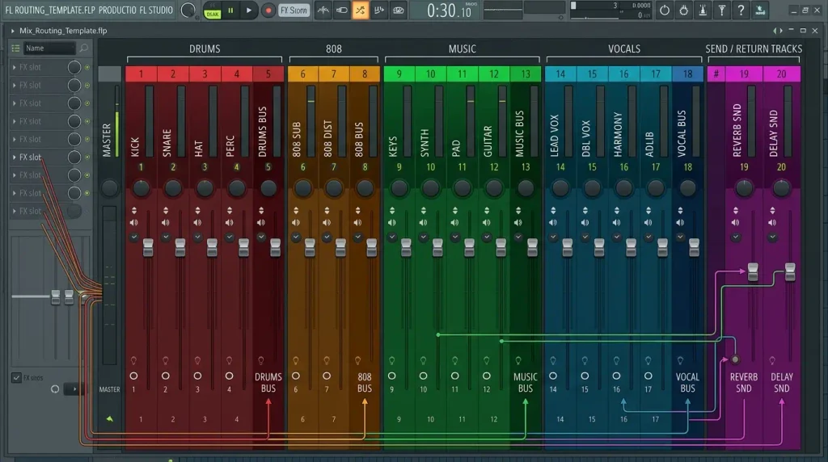The height and width of the screenshot is (462, 828).
Task: Click the REVERB SND volume fader
Action: 753,271
